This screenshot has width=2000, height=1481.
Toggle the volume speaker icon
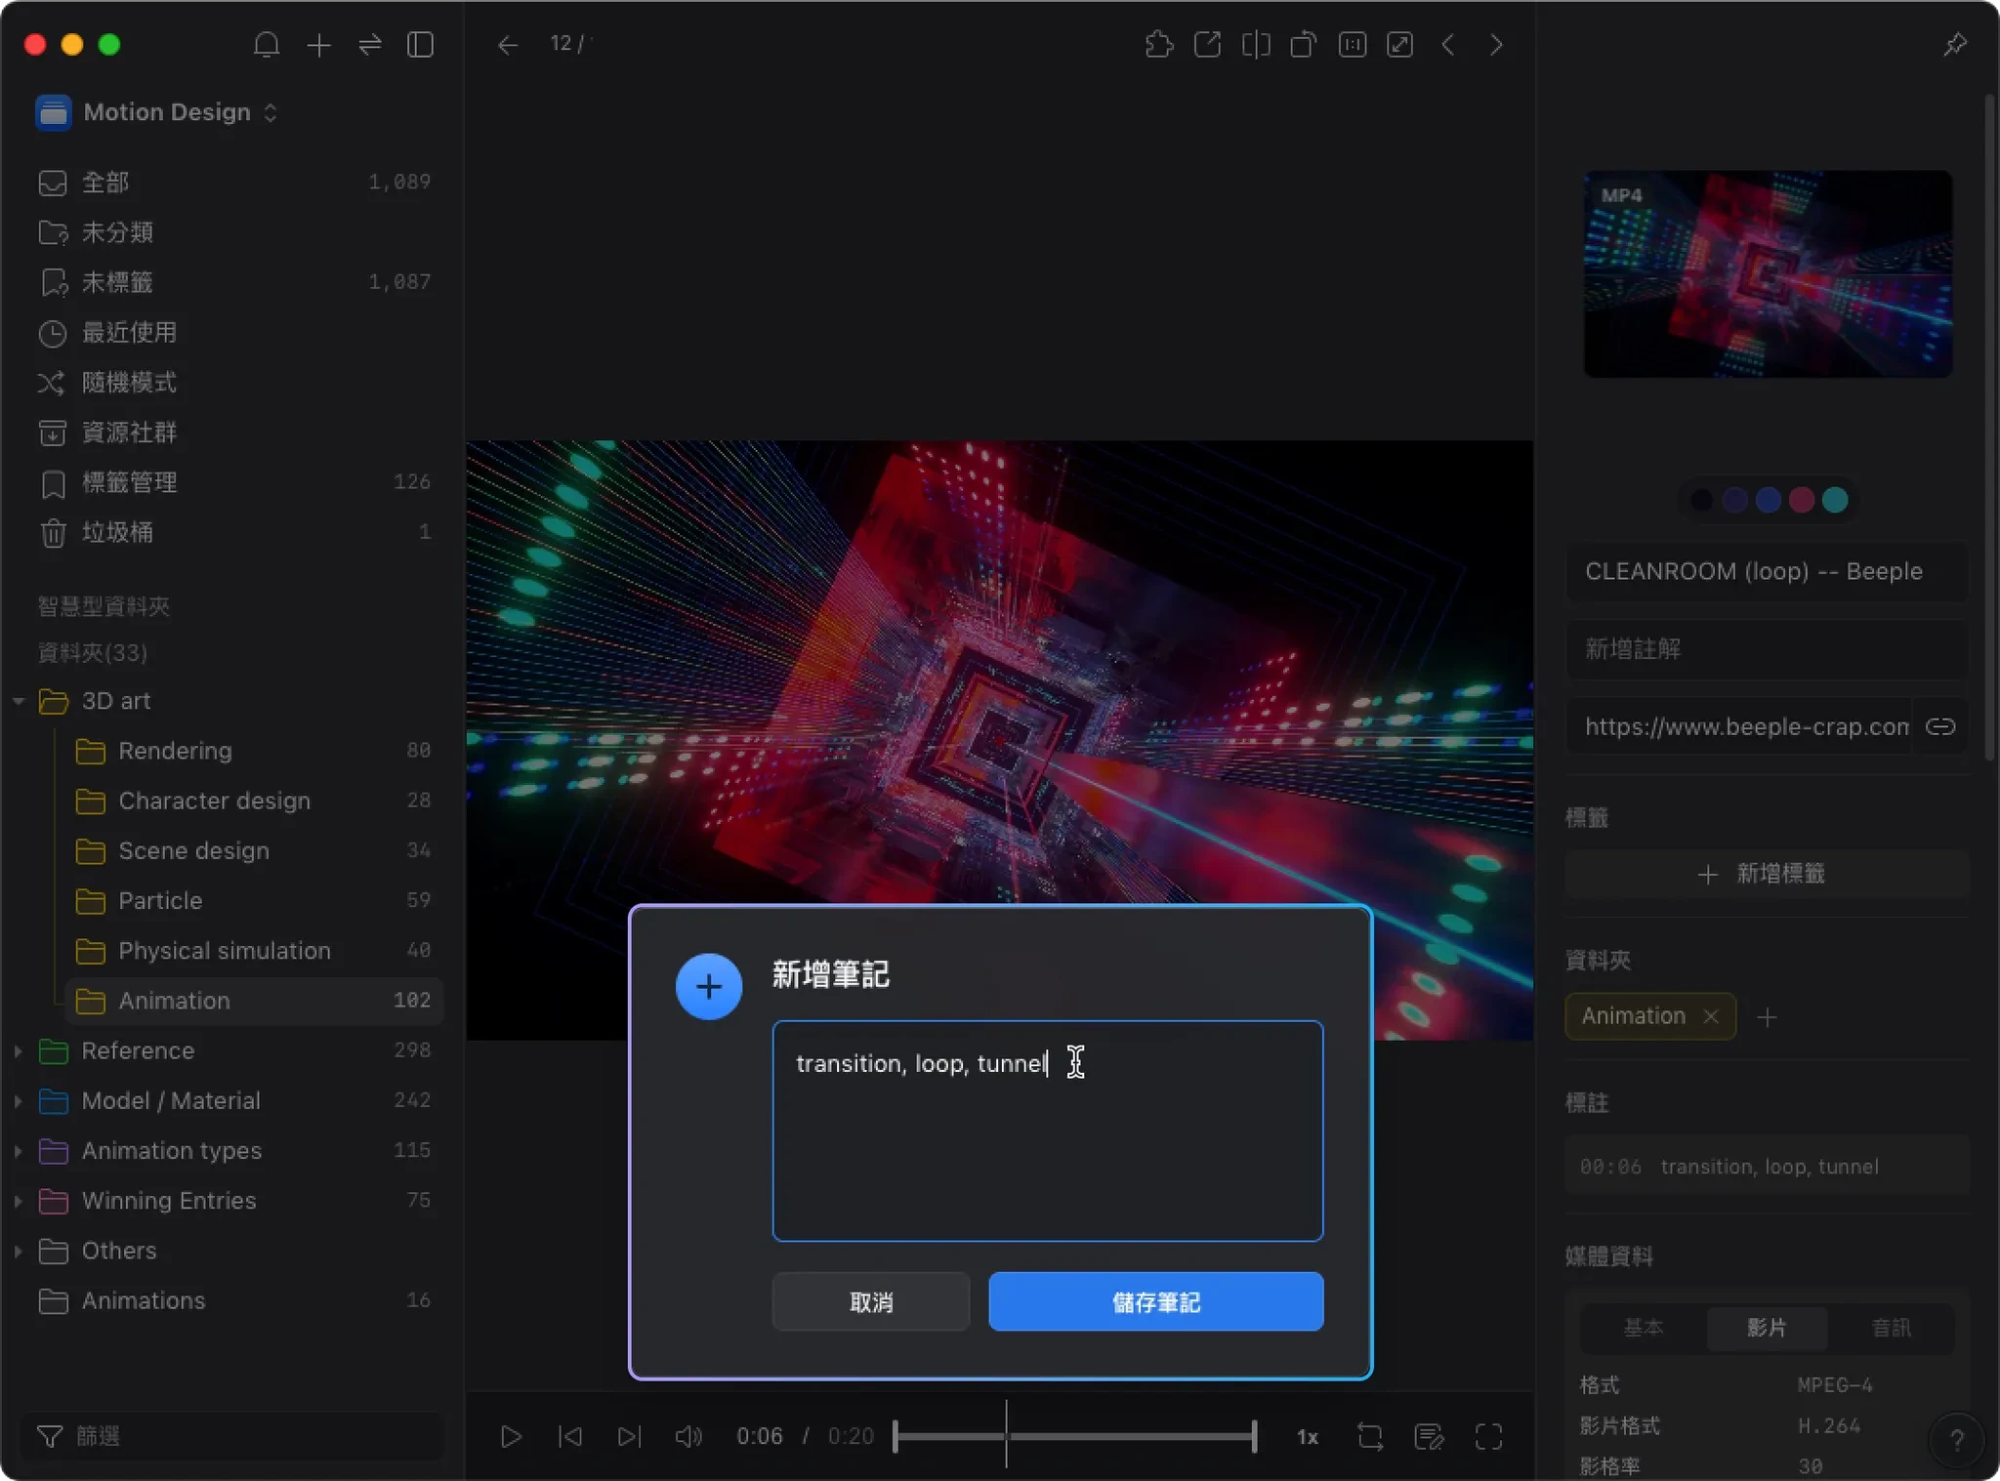(x=688, y=1436)
